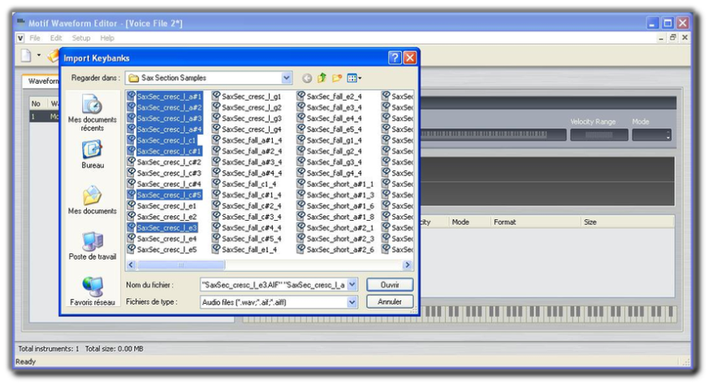Image resolution: width=713 pixels, height=389 pixels.
Task: Open Favoris réseau shortcut
Action: [x=93, y=292]
